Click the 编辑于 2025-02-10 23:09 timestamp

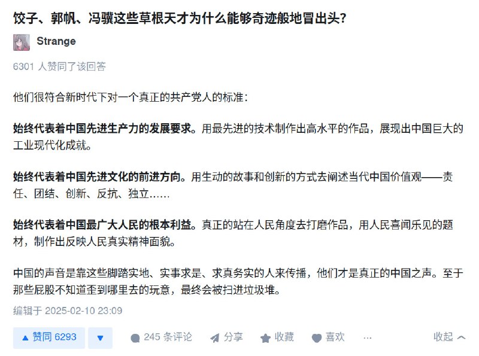pos(68,311)
